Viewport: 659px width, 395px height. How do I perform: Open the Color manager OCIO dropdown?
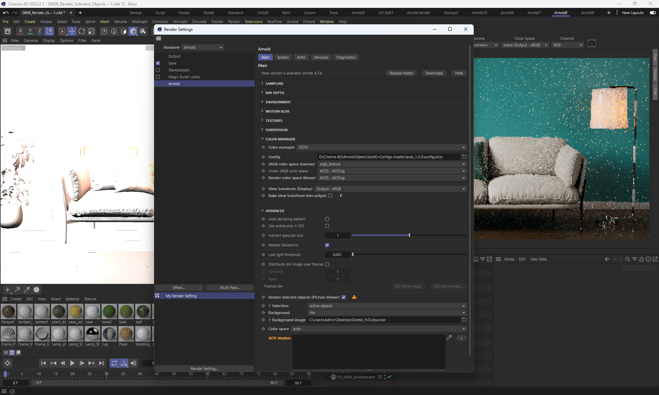point(382,147)
